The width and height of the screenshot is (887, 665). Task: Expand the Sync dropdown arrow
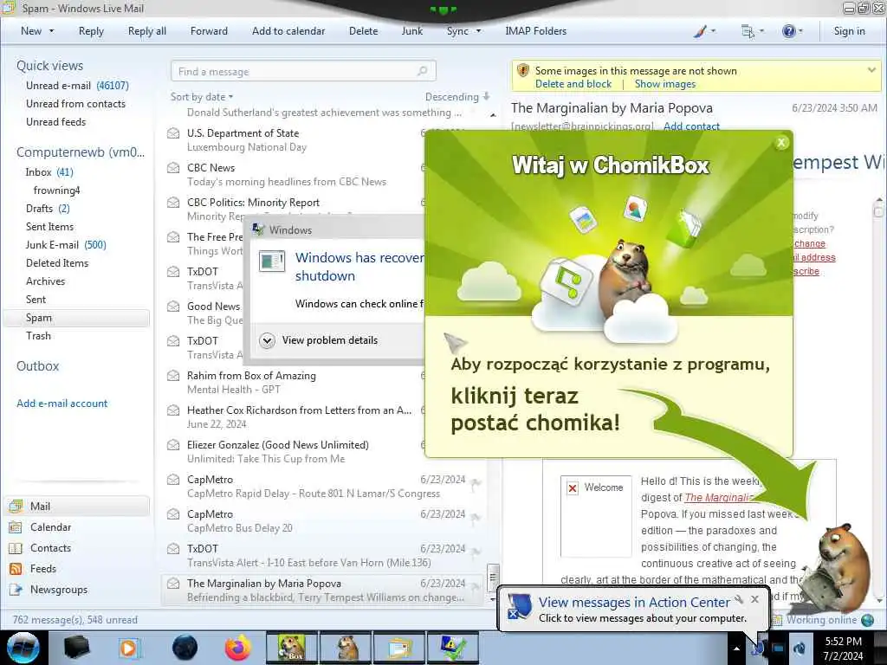(478, 31)
